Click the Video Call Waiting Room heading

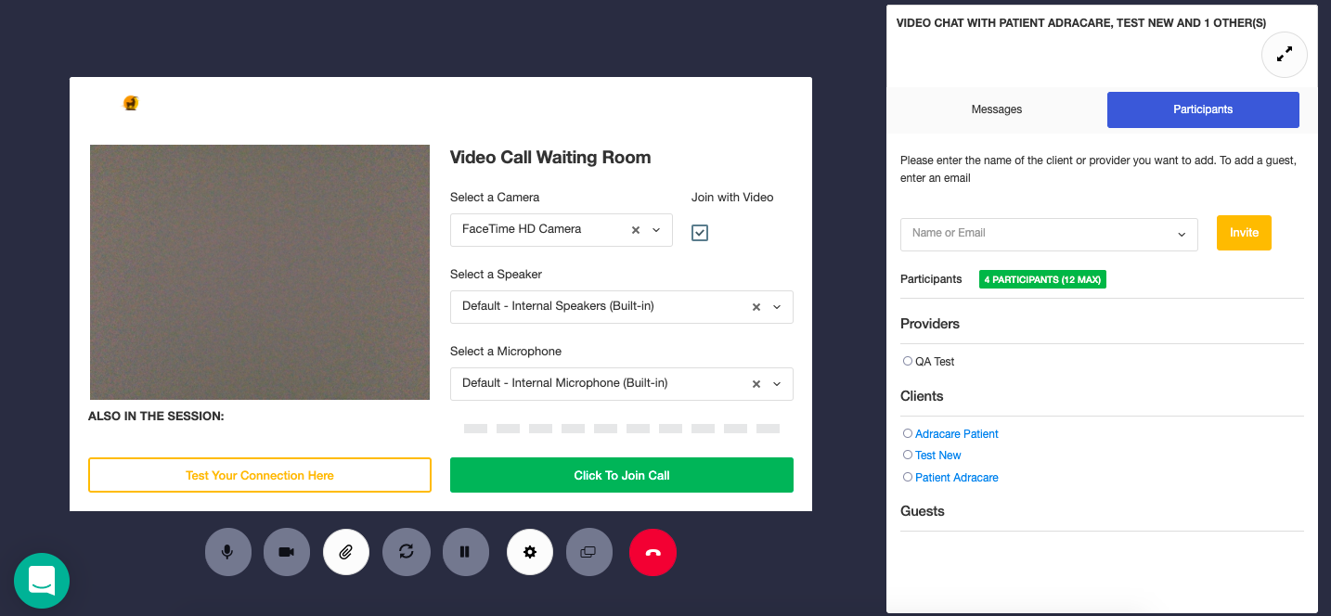550,158
